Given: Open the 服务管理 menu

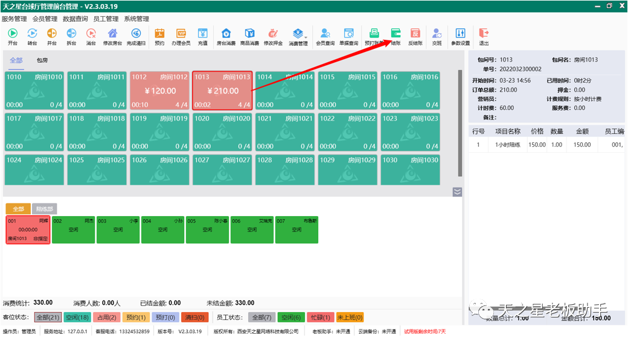Looking at the screenshot, I should [x=14, y=19].
